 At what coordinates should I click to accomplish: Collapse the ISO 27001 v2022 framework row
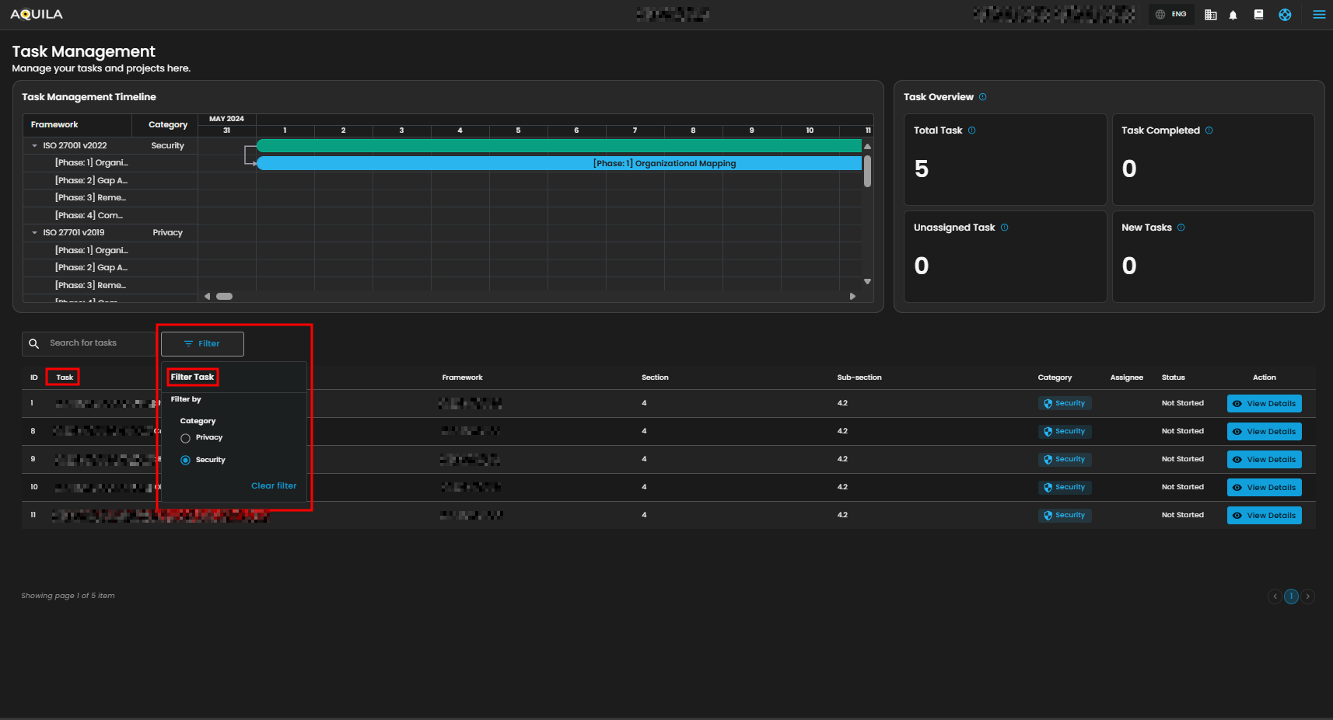pos(34,146)
